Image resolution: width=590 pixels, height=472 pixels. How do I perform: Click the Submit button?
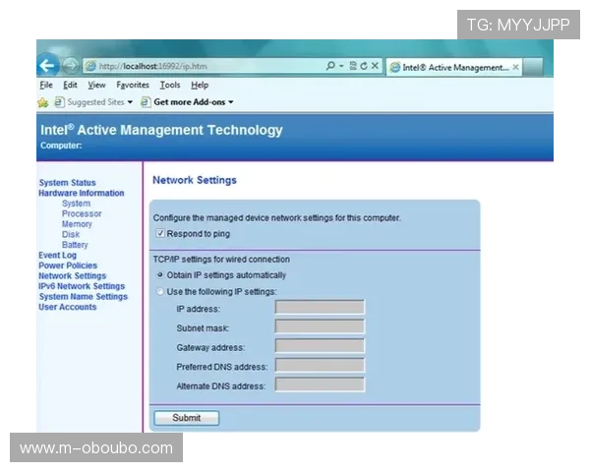click(186, 417)
